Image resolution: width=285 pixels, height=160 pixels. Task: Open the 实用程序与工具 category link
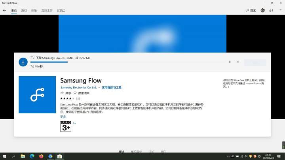coord(111,87)
